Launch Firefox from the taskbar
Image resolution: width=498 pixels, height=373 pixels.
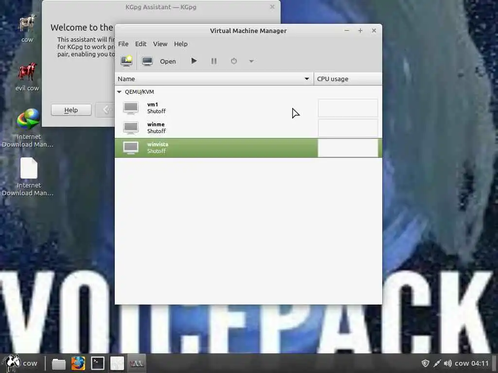point(78,363)
